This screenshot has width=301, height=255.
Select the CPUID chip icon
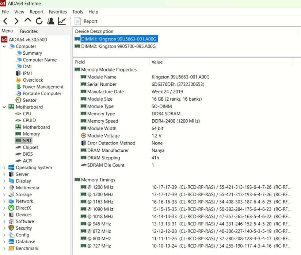(x=18, y=120)
